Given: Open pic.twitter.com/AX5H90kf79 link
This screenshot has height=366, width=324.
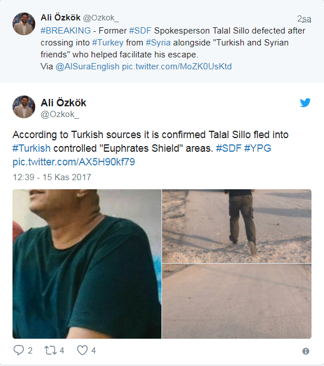Looking at the screenshot, I should [x=74, y=162].
